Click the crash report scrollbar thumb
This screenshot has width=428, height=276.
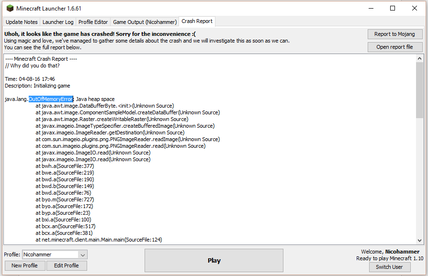[419, 90]
